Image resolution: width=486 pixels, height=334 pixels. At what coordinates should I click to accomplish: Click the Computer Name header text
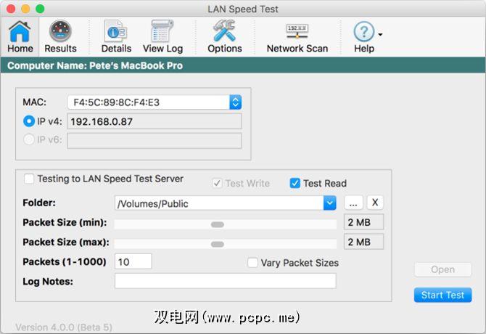coord(95,66)
